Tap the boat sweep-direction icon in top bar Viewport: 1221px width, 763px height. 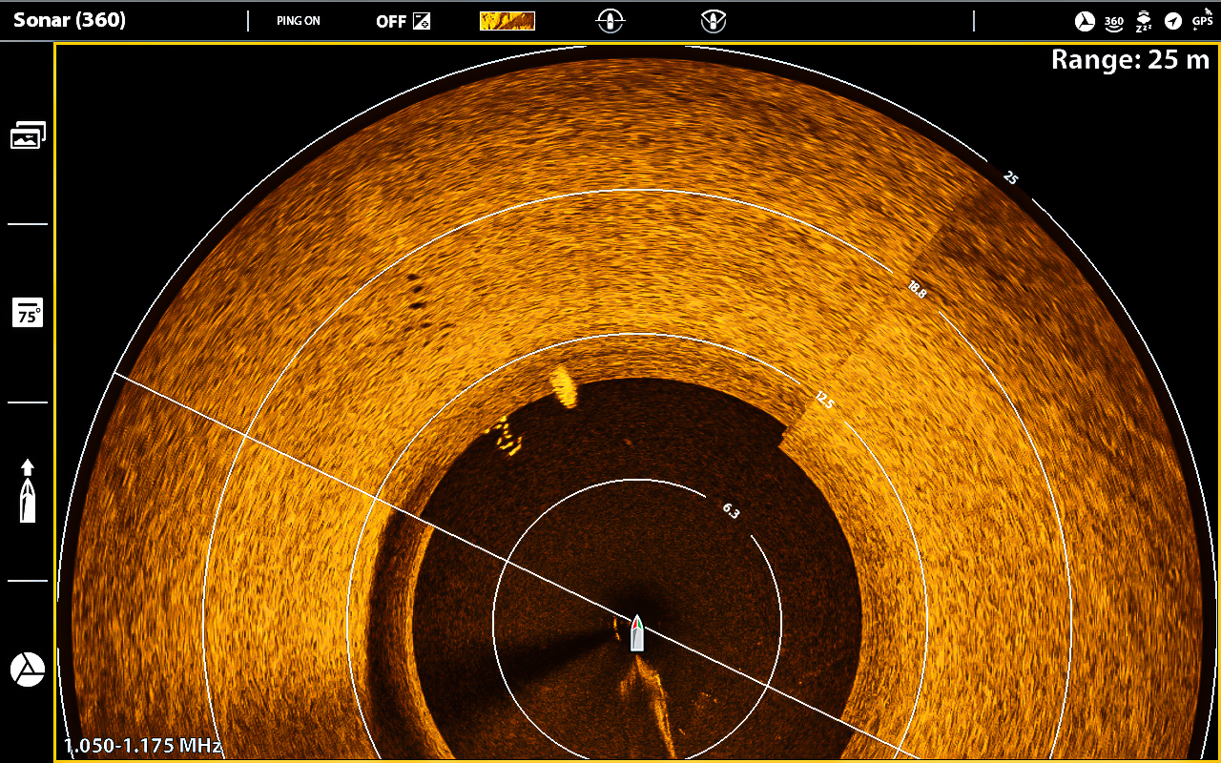coord(713,21)
